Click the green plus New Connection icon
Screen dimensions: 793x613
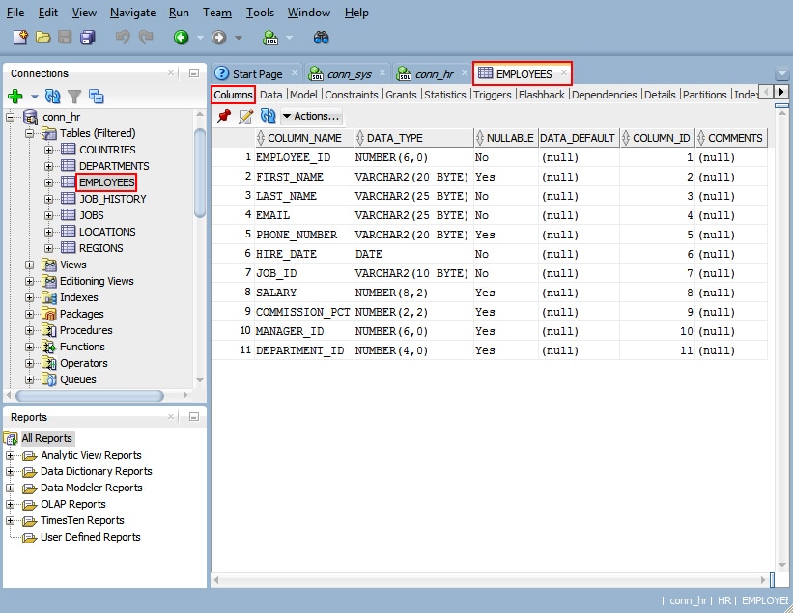point(15,96)
